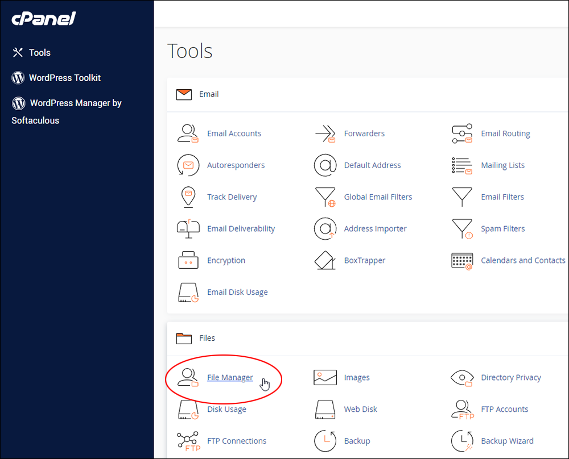The width and height of the screenshot is (569, 459).
Task: Click the Default Address at-sign icon
Action: tap(325, 165)
